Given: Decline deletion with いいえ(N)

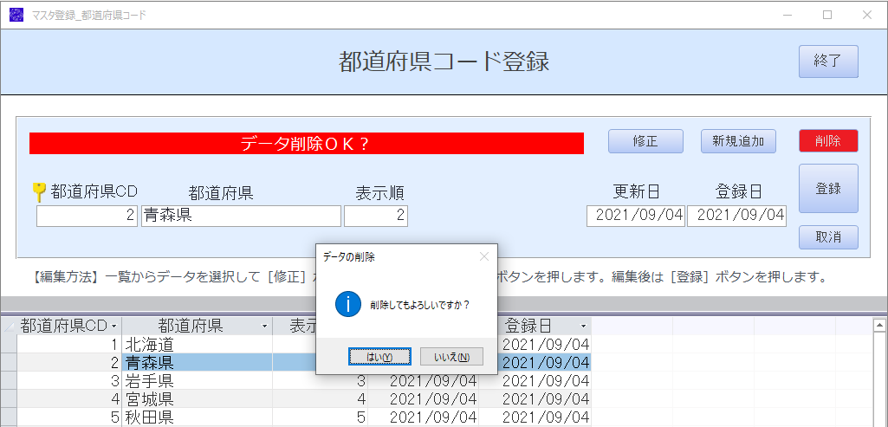Looking at the screenshot, I should click(451, 356).
